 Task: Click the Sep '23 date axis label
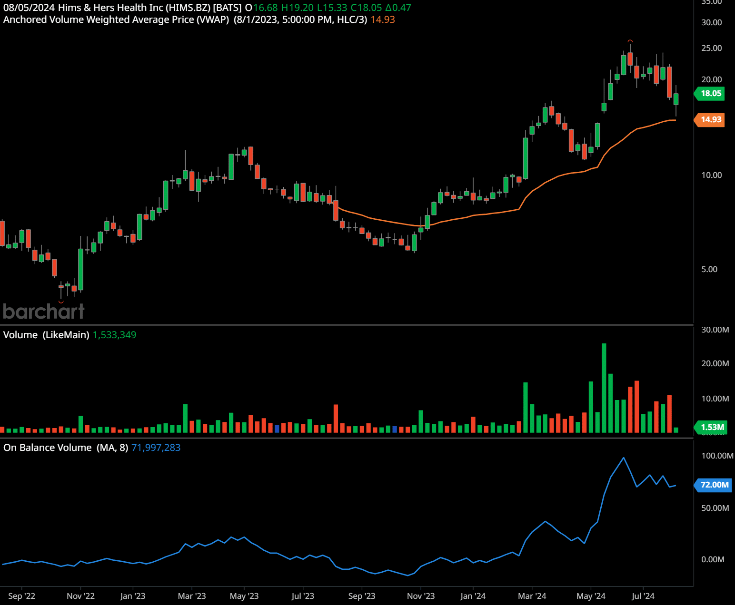[x=362, y=596]
